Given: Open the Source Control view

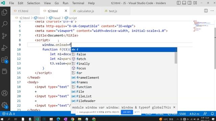Looking at the screenshot, I should point(4,36).
